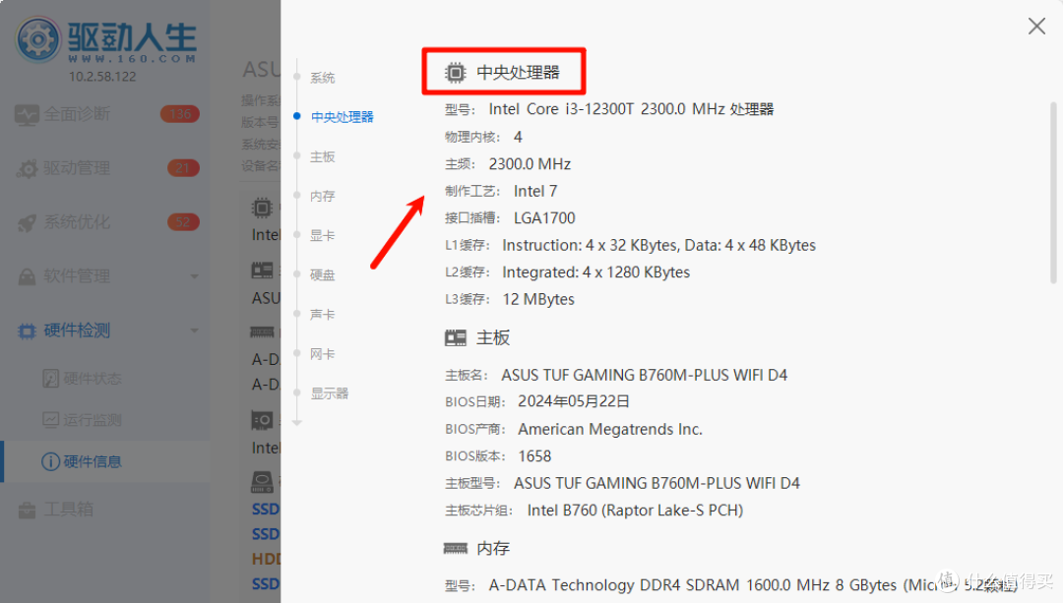Select the 物理内核 value 4
The image size is (1063, 603).
(x=518, y=138)
